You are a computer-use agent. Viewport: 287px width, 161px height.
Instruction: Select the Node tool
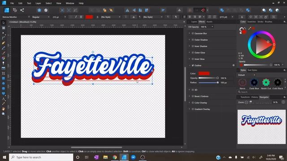point(3,33)
